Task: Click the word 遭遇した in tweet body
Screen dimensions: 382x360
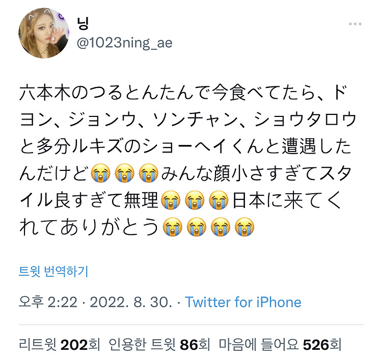Action: pyautogui.click(x=316, y=146)
